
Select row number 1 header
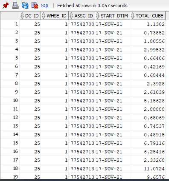click(10, 24)
